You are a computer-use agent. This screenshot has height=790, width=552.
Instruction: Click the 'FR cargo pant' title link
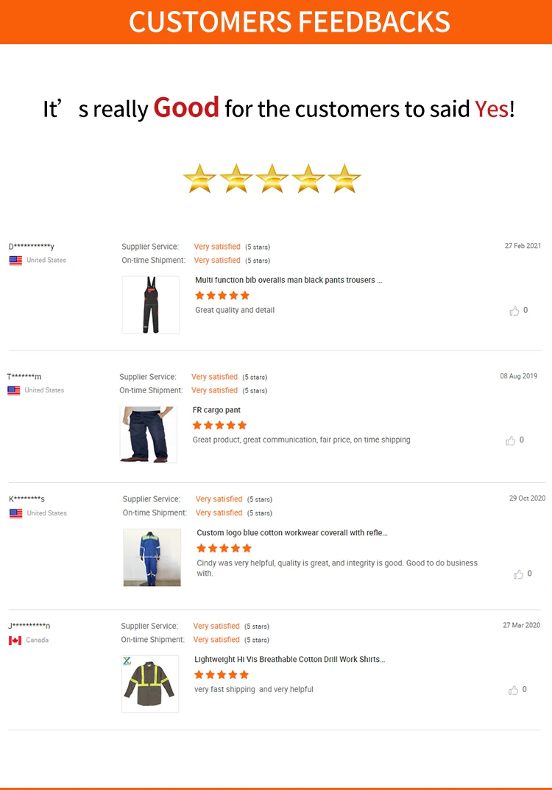[216, 410]
